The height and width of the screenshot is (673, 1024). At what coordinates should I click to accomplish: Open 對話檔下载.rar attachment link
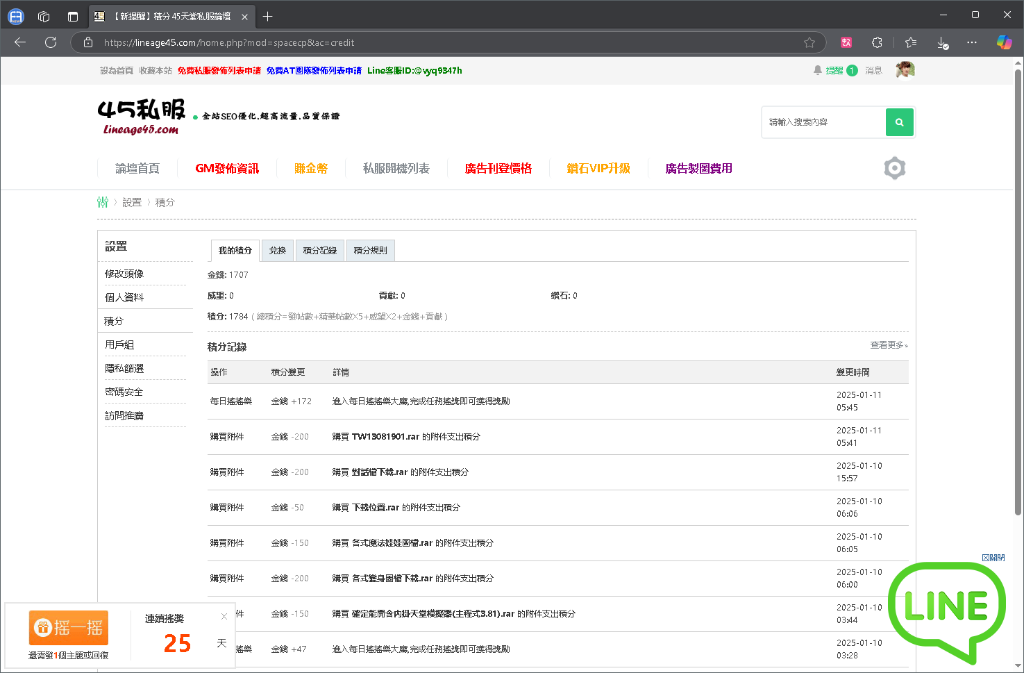380,472
